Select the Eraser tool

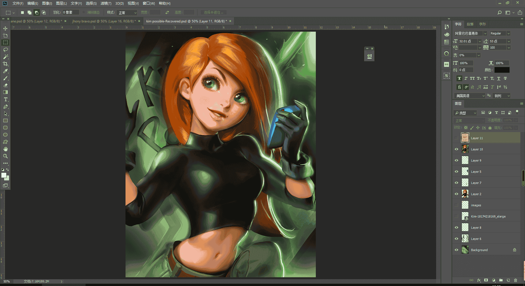[5, 85]
